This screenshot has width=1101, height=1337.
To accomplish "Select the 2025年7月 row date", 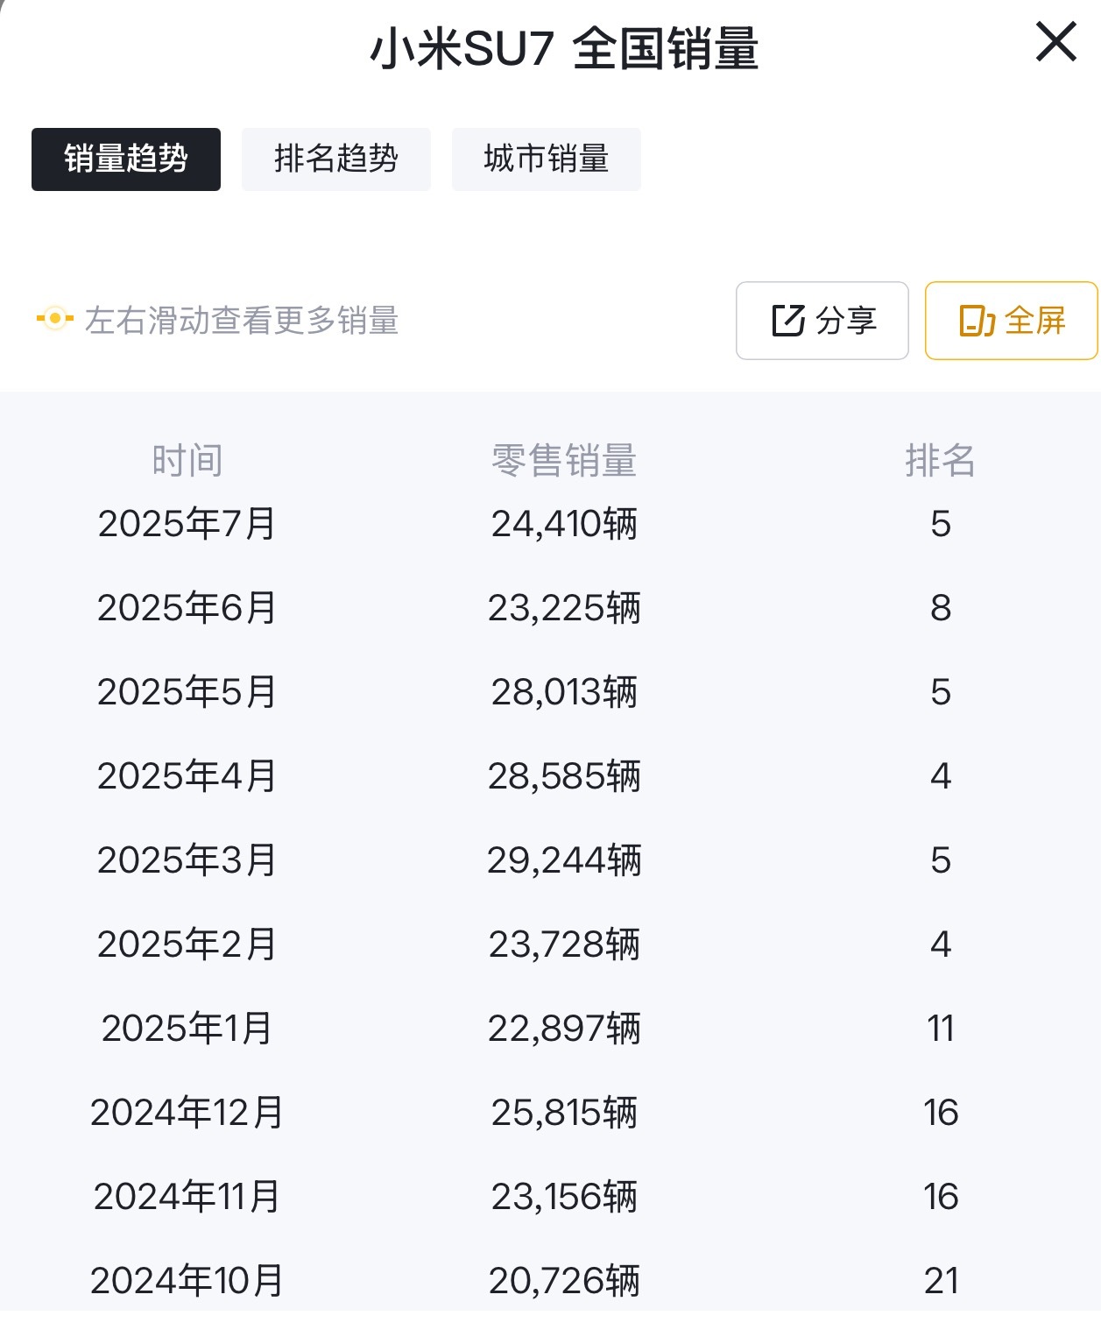I will pos(187,524).
